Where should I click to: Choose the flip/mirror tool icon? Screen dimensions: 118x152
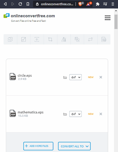[x=64, y=39]
